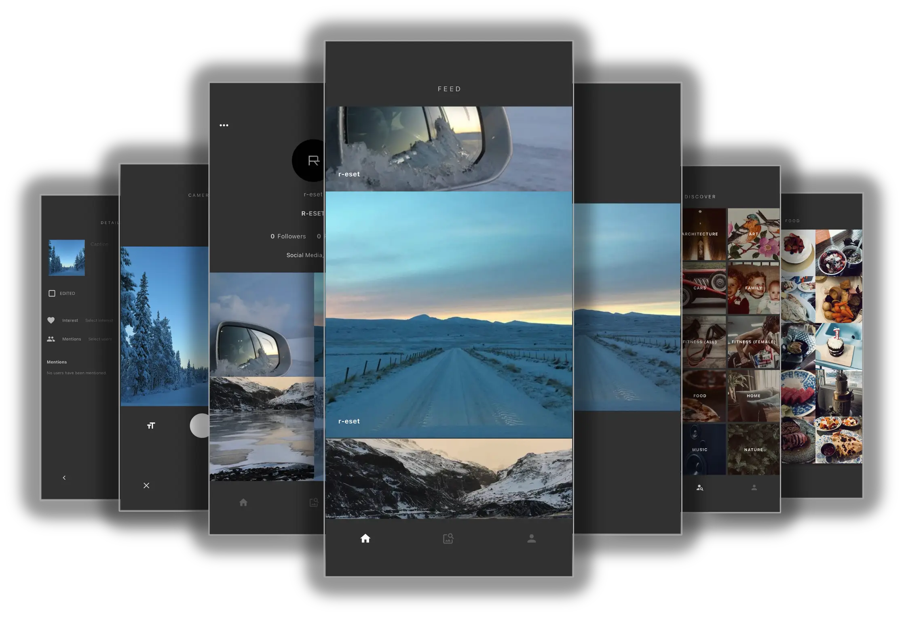Image resolution: width=904 pixels, height=618 pixels.
Task: Open the roast vegetables photo on the Food screen
Action: point(839,300)
